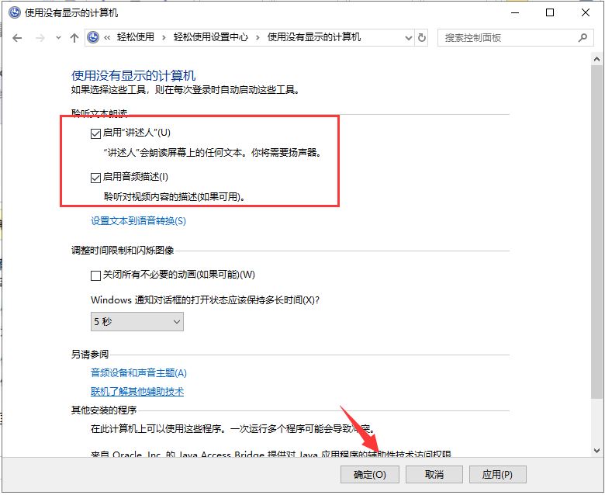Click the 搜索控制面板 search field
The width and height of the screenshot is (605, 495).
tap(508, 37)
